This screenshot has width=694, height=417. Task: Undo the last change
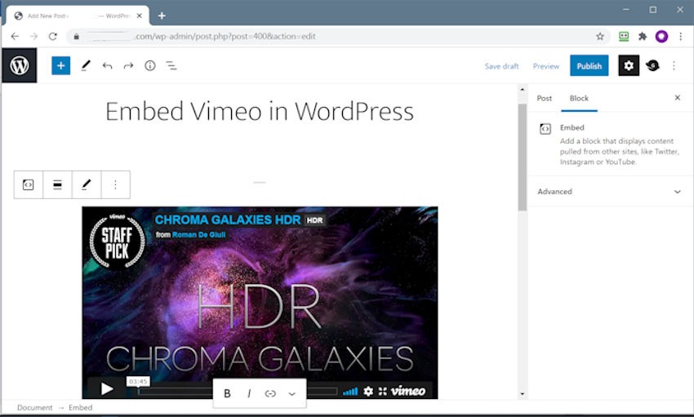point(107,66)
